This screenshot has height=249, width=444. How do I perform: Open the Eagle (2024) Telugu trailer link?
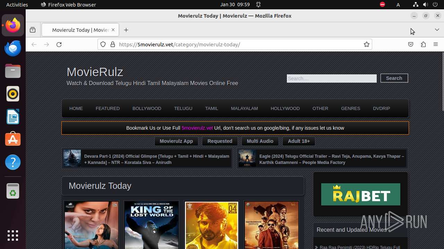tap(332, 159)
